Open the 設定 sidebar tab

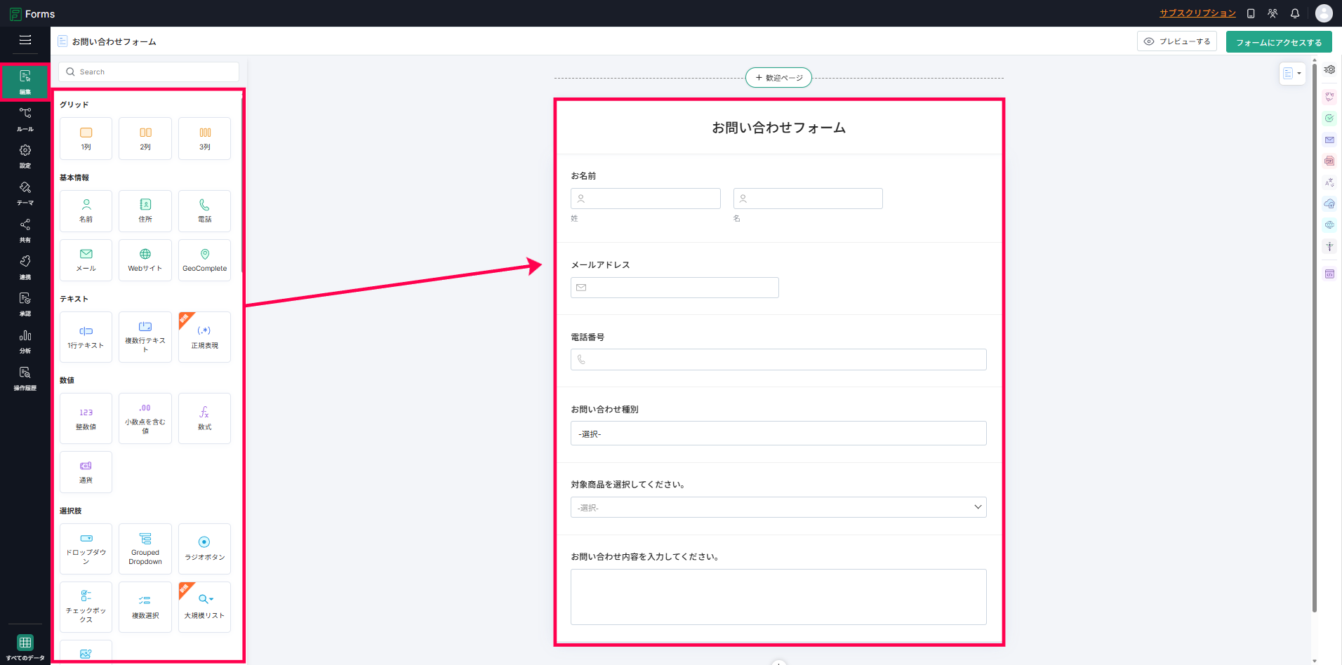click(x=25, y=156)
